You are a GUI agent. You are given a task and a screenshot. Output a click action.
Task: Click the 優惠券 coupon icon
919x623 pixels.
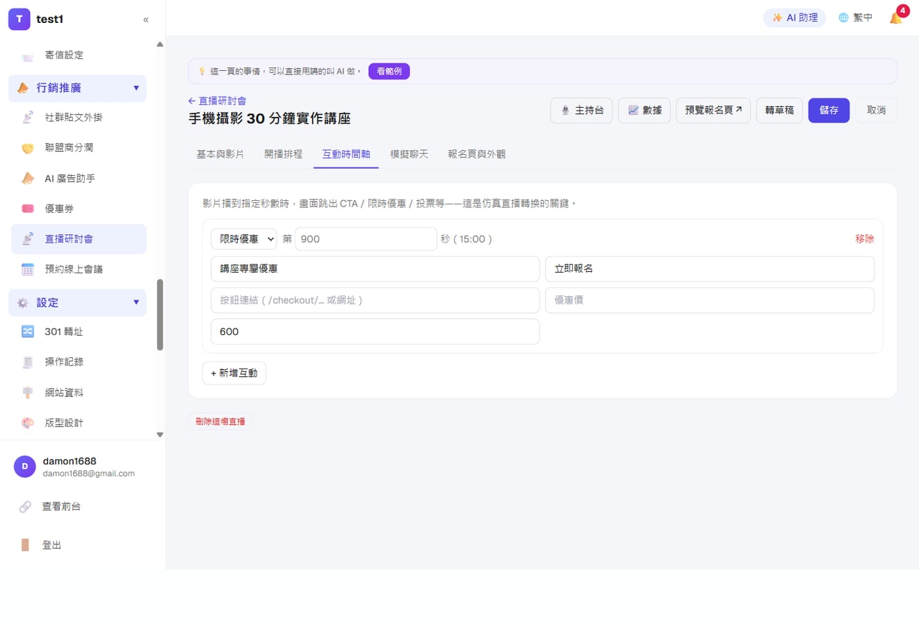click(x=28, y=209)
